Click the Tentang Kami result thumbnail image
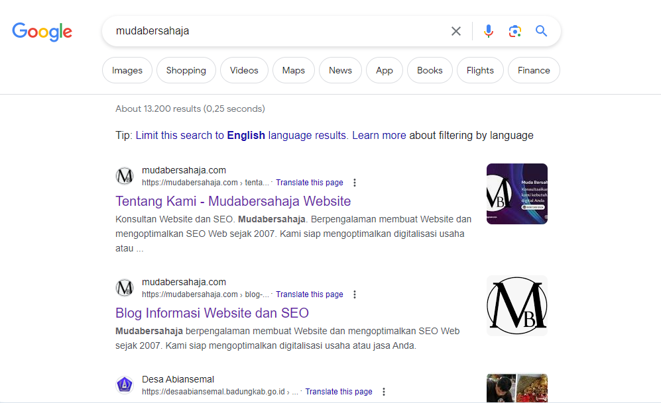The image size is (661, 403). click(516, 193)
